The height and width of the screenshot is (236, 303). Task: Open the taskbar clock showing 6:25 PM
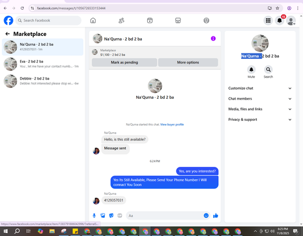tap(282, 231)
